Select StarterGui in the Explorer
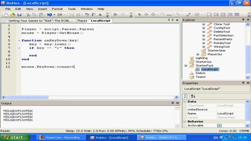This screenshot has height=141, width=251. (203, 62)
